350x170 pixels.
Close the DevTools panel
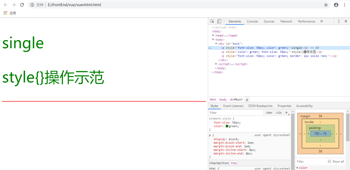[x=346, y=21]
